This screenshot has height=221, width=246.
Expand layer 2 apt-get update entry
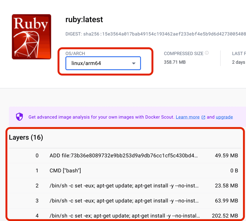coord(123,185)
